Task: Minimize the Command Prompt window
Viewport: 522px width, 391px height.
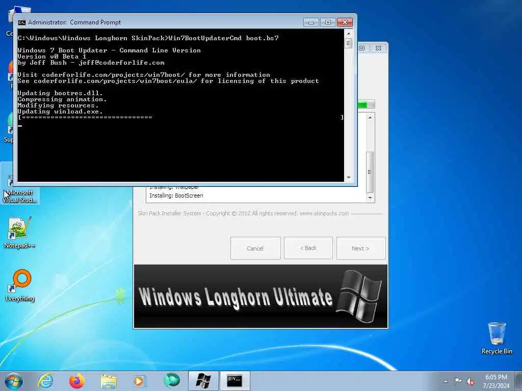Action: pos(311,22)
